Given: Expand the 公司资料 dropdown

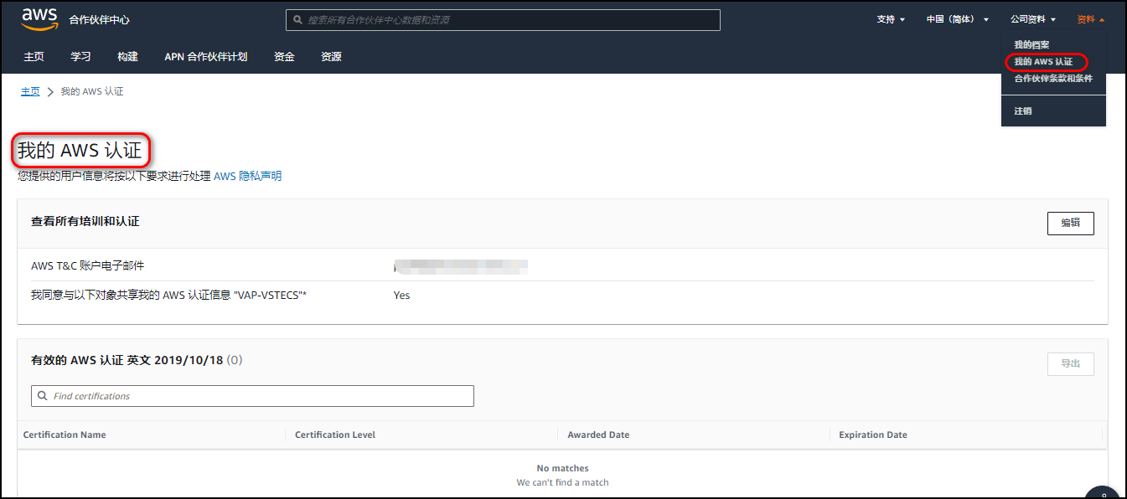Looking at the screenshot, I should click(x=1033, y=19).
